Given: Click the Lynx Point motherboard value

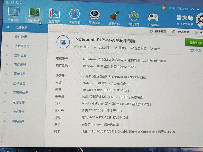Looking at the screenshot, I should 106,83.
